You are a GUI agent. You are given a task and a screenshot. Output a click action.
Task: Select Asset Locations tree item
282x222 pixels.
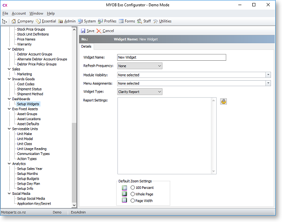(x=29, y=119)
